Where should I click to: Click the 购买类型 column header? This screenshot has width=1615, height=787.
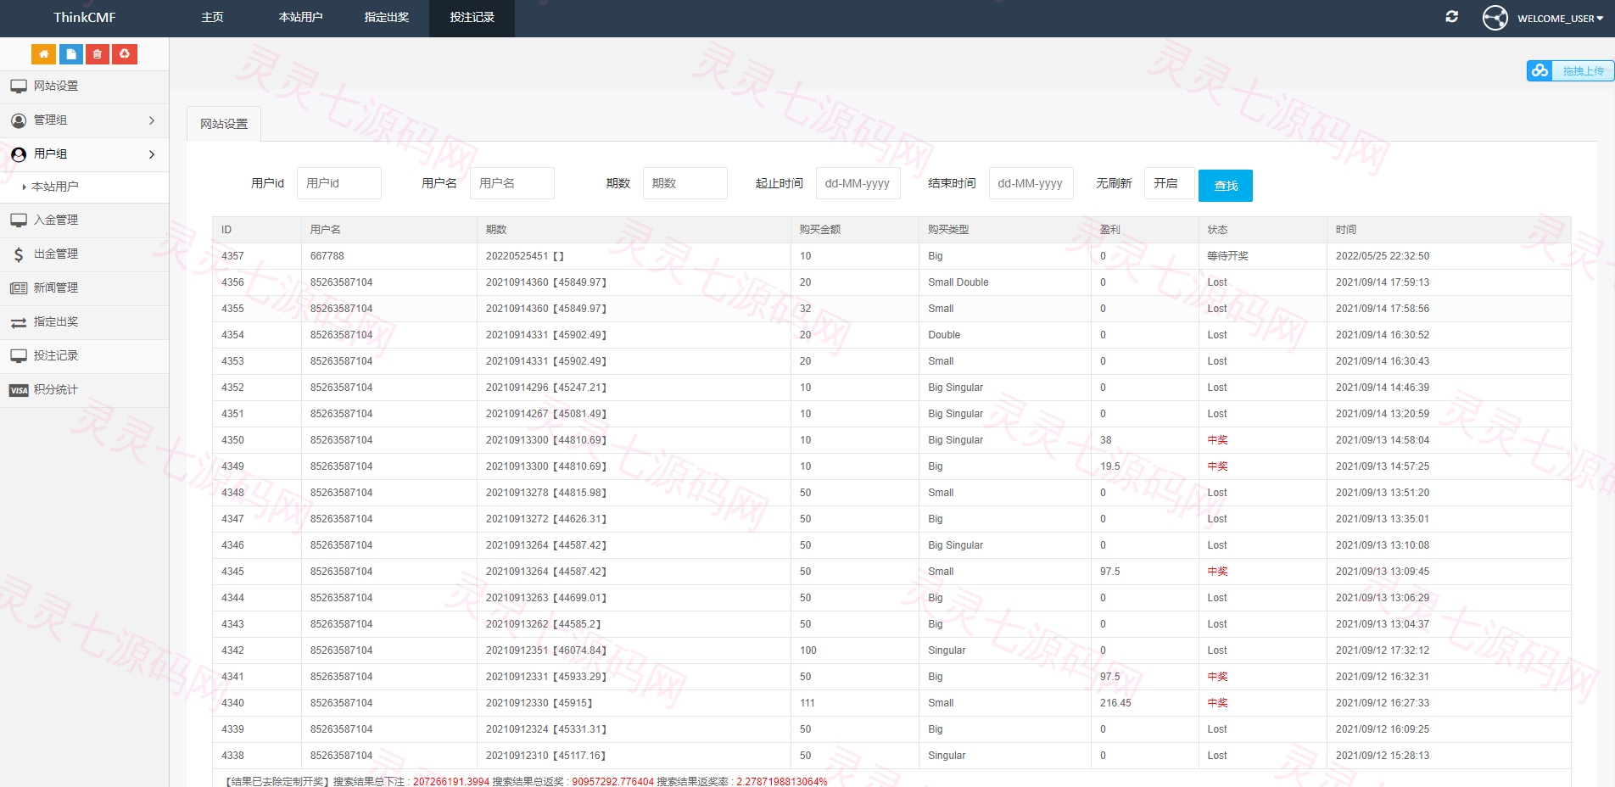[x=947, y=230]
